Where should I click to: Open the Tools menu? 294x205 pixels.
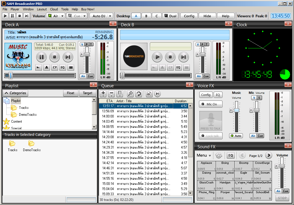(x=65, y=9)
